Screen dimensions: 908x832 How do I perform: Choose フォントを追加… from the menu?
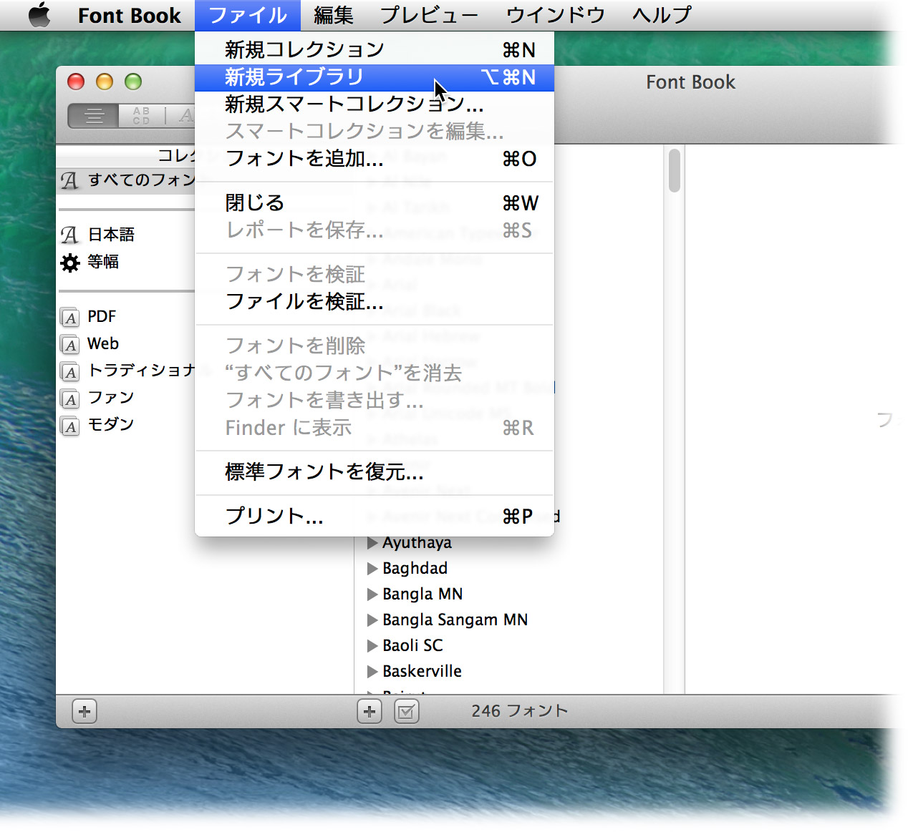click(375, 158)
